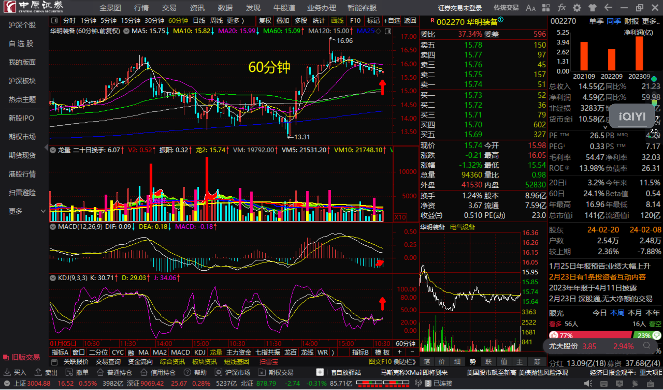Switch to the 日线 period tab
663x390 pixels.
(x=199, y=21)
